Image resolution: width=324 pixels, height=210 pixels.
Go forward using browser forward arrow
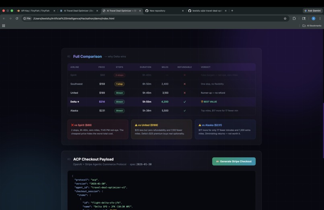pyautogui.click(x=10, y=18)
